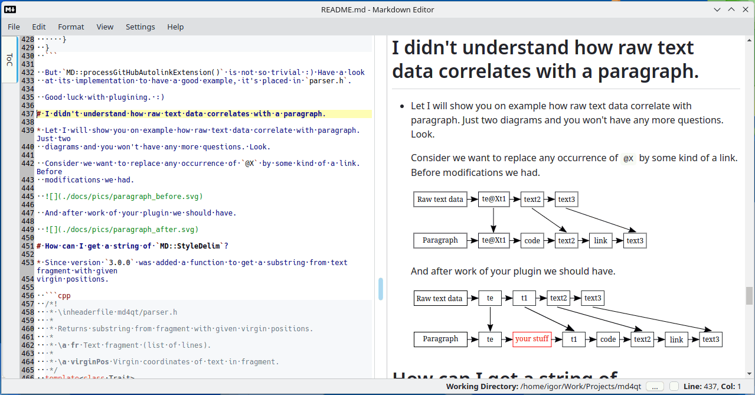Click the splitter between editor and preview
The image size is (755, 395).
pos(386,207)
